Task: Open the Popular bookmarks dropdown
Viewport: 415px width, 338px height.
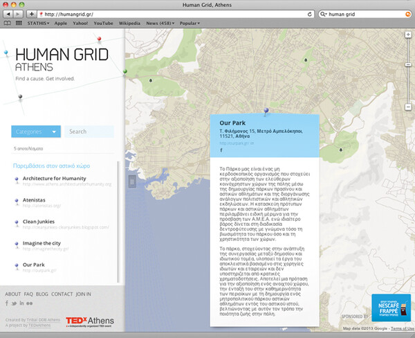Action: click(x=190, y=23)
